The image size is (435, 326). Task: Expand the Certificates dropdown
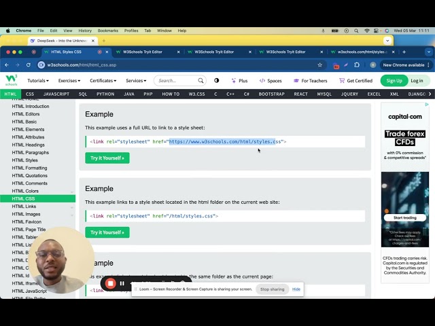(x=103, y=81)
